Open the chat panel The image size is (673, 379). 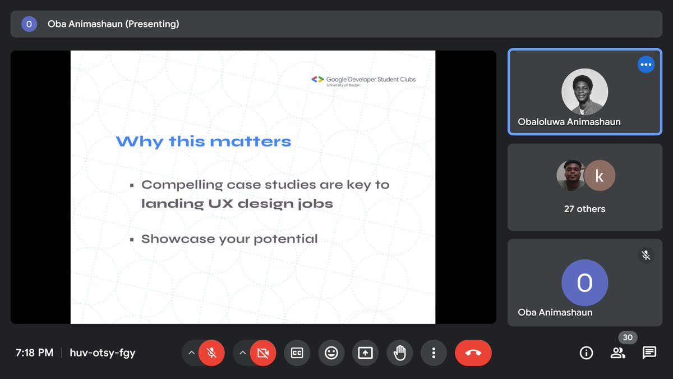pos(648,353)
